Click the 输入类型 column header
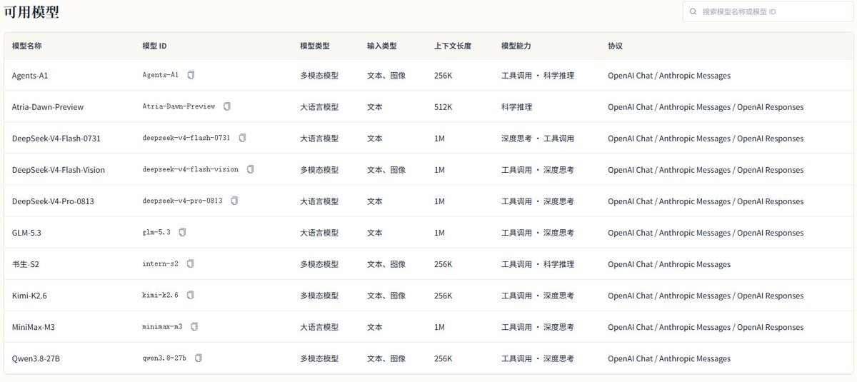The image size is (857, 382). point(382,46)
